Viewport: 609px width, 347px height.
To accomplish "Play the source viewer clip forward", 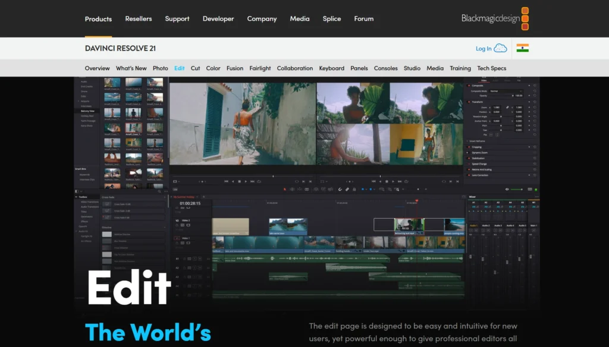I will [x=246, y=181].
